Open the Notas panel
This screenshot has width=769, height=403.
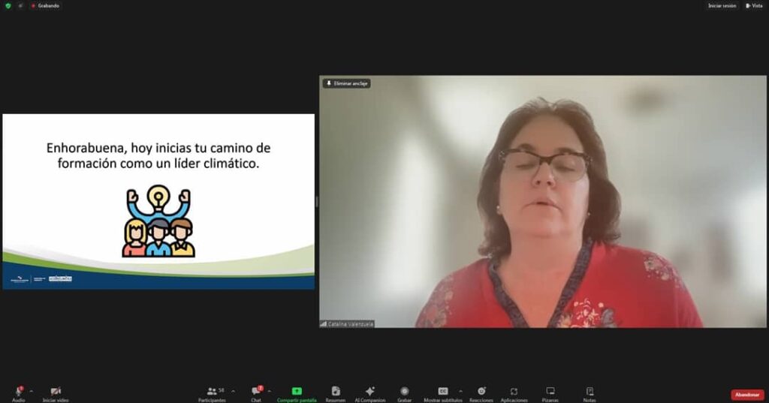pyautogui.click(x=590, y=393)
